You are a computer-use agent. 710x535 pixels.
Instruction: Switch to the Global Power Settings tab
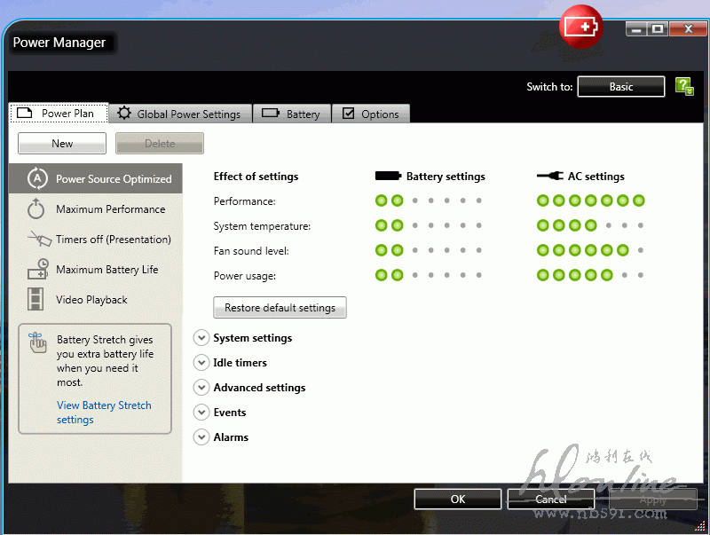coord(180,114)
